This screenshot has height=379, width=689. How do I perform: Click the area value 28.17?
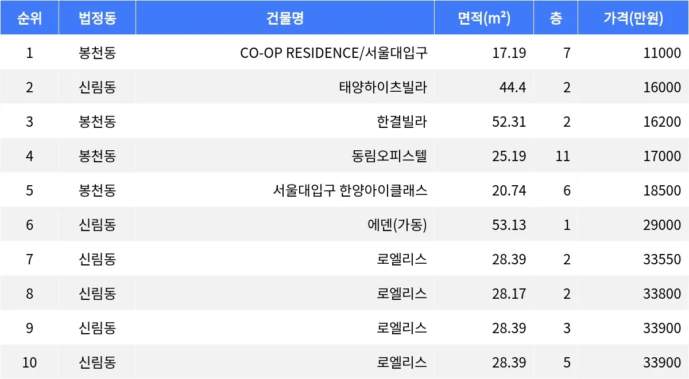click(x=509, y=294)
